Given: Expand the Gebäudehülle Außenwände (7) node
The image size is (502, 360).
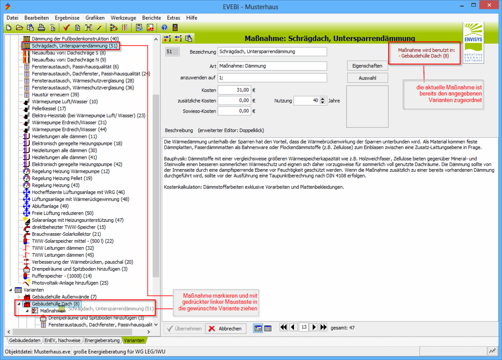Looking at the screenshot, I should (19, 297).
